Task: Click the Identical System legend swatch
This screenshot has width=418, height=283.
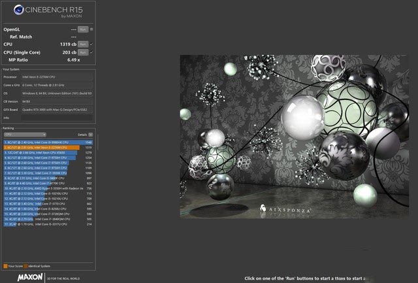Action: [25, 266]
